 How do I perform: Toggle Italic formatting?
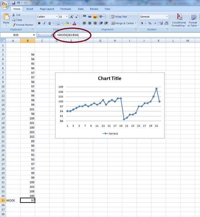44,23
